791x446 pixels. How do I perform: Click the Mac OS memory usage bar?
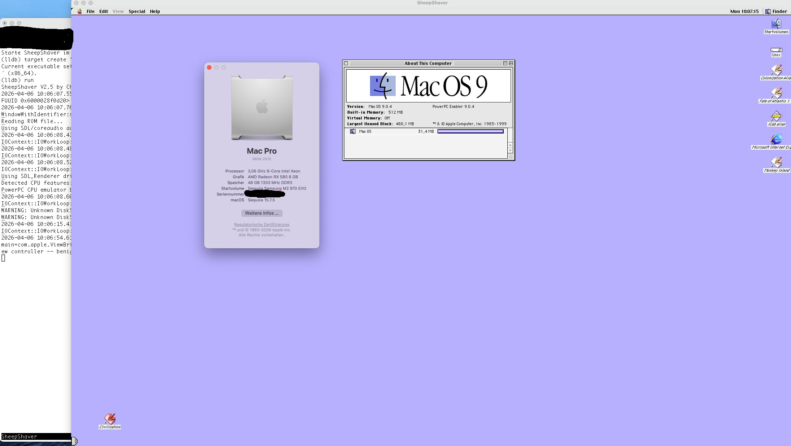pos(470,131)
